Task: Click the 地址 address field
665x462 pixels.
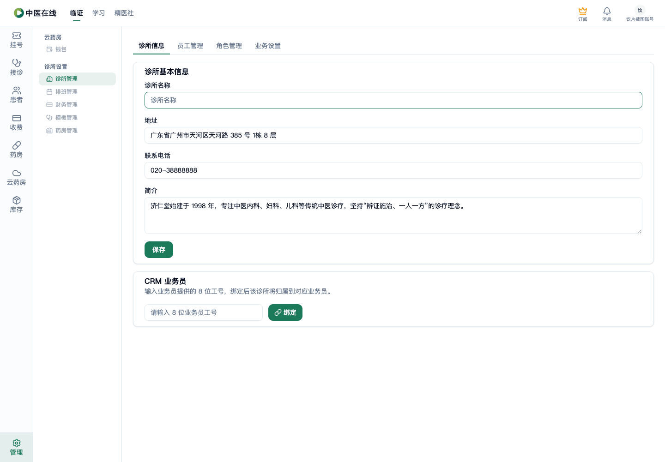Action: point(393,135)
